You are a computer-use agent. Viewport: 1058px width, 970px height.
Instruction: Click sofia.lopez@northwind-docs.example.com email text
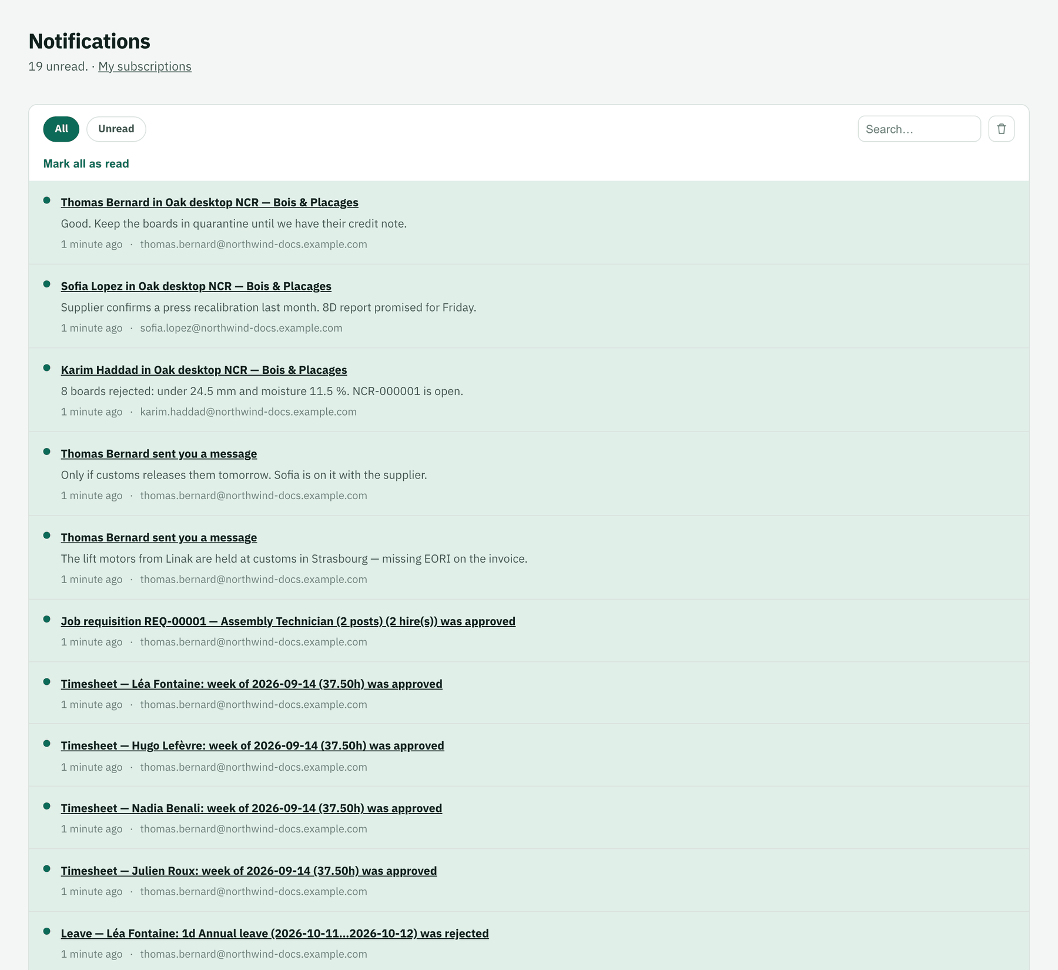click(x=241, y=328)
